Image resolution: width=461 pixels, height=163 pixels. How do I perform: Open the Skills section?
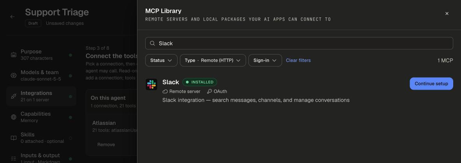coord(41,138)
